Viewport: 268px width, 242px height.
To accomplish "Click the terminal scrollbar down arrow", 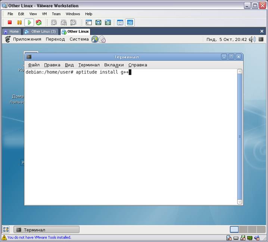I will pos(240,202).
